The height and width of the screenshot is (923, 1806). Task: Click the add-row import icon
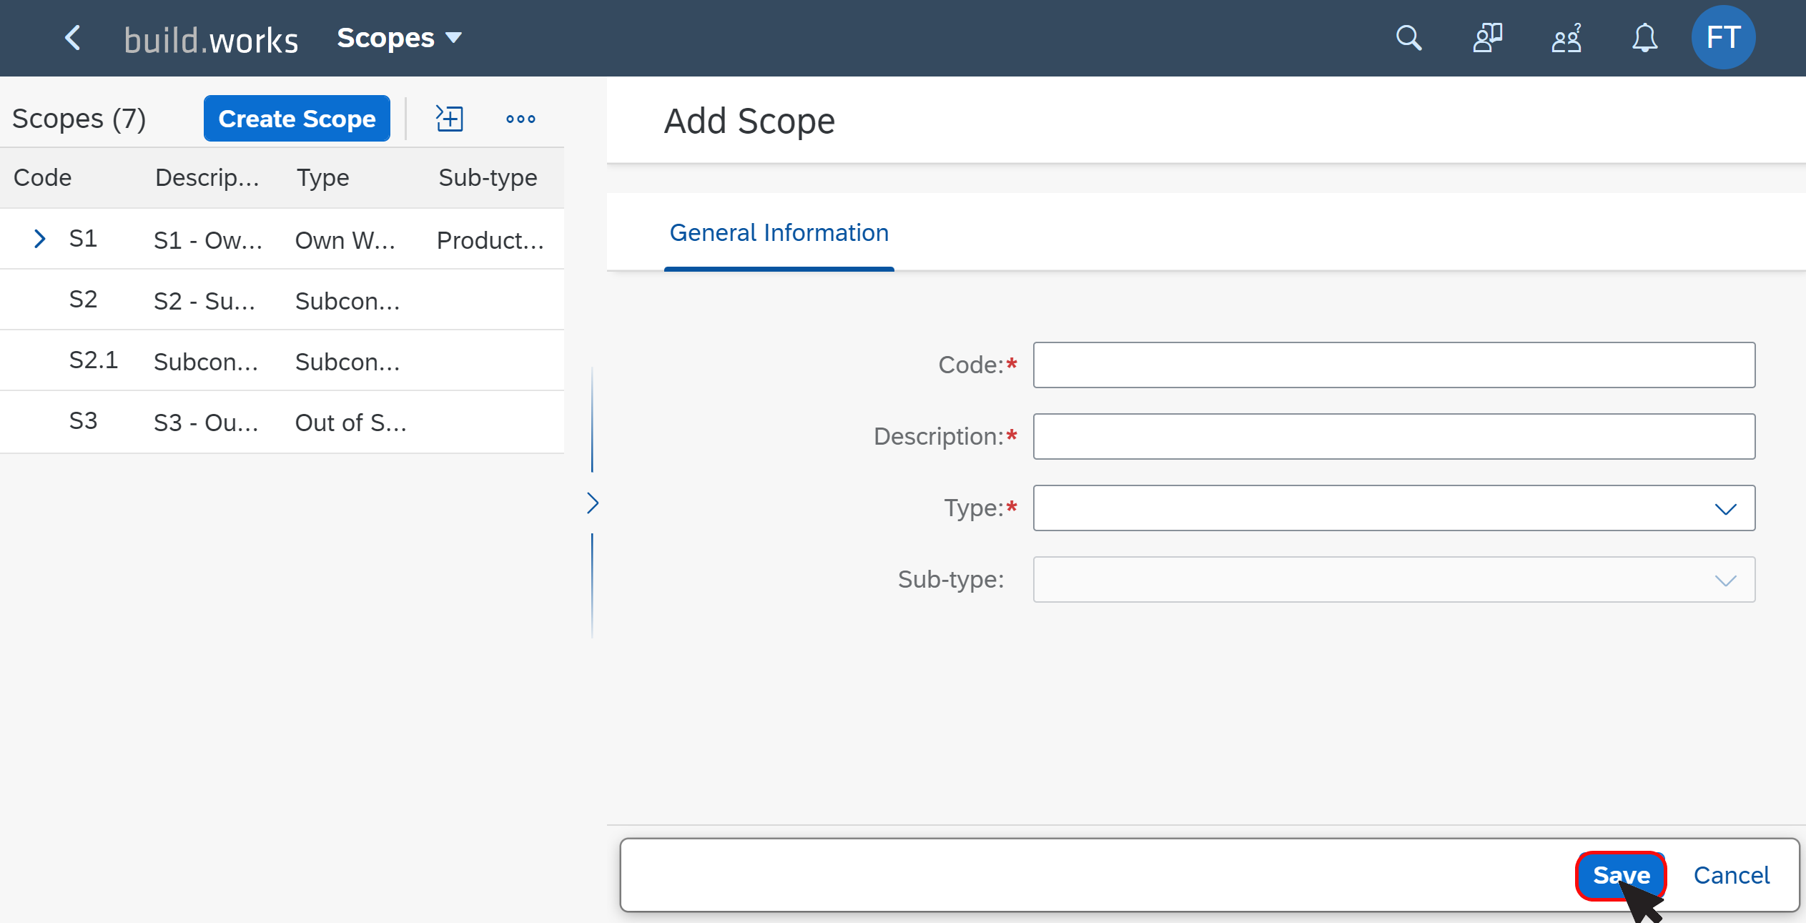(x=450, y=118)
